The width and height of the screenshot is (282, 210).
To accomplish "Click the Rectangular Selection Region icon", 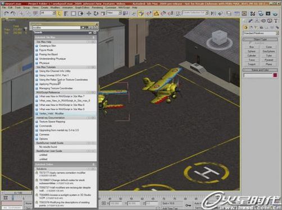I will pos(74,13).
